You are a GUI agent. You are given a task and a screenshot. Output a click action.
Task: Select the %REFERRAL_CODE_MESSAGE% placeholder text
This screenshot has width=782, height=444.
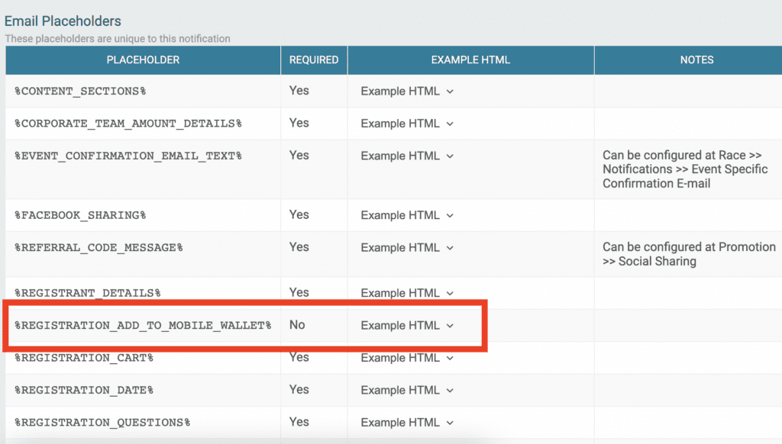point(99,248)
